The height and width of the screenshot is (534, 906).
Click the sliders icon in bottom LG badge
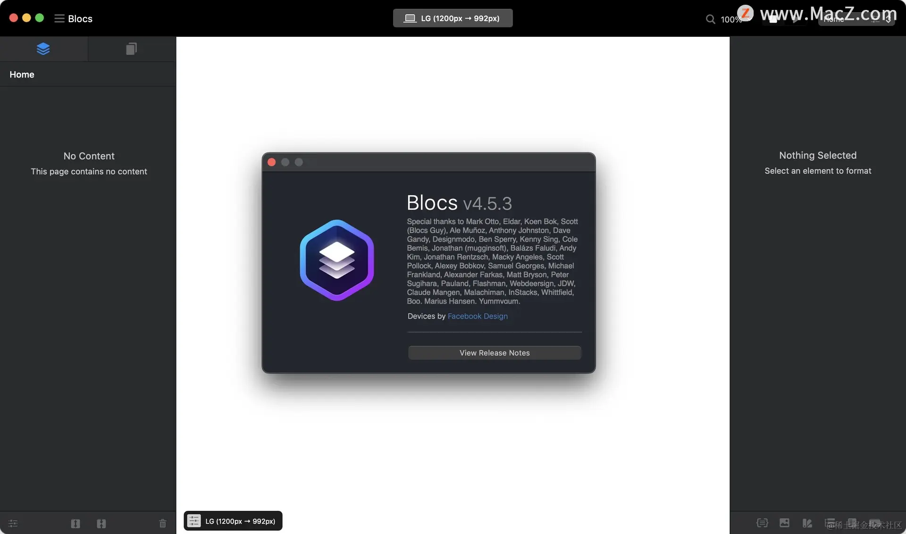194,521
